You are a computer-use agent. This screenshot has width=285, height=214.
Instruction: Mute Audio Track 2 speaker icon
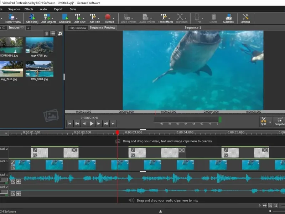pos(19,194)
